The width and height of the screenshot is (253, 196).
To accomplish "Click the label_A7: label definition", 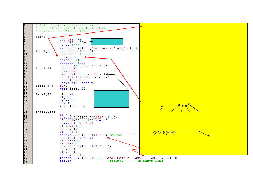I will click(x=44, y=86).
